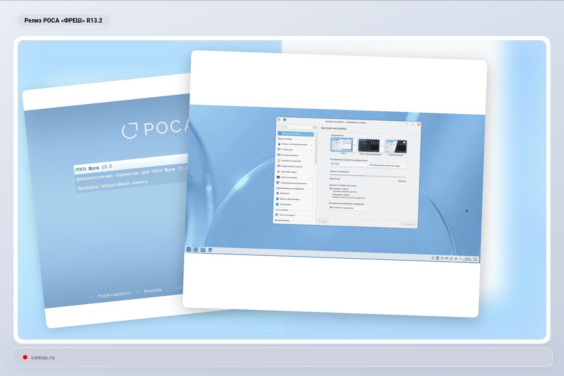Open System Settings from the taskbar gear icon
Image resolution: width=564 pixels, height=376 pixels.
196,250
